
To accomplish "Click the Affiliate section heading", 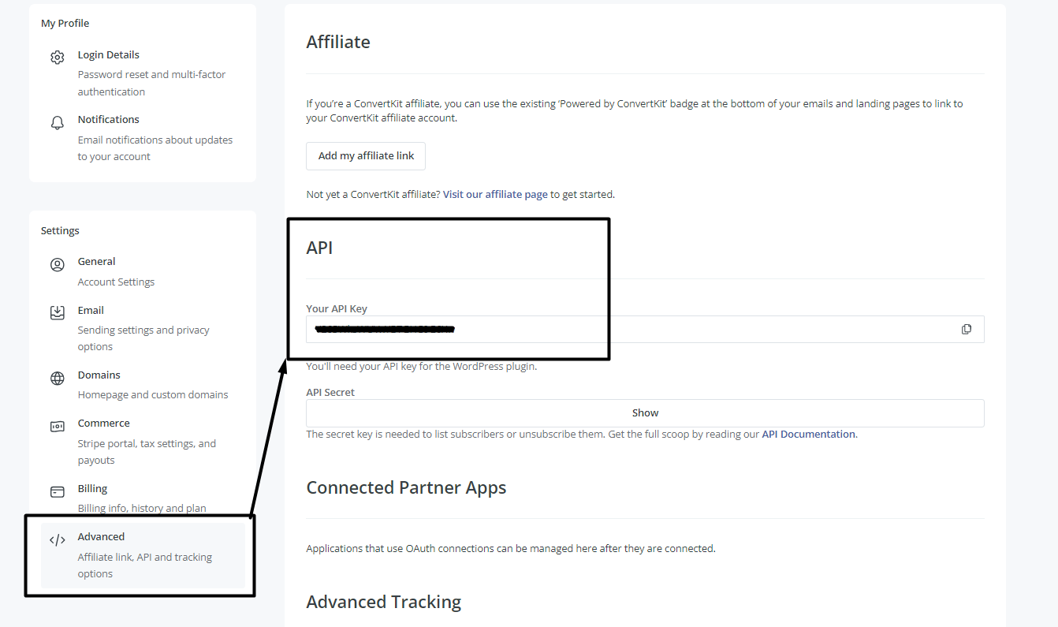I will tap(338, 42).
